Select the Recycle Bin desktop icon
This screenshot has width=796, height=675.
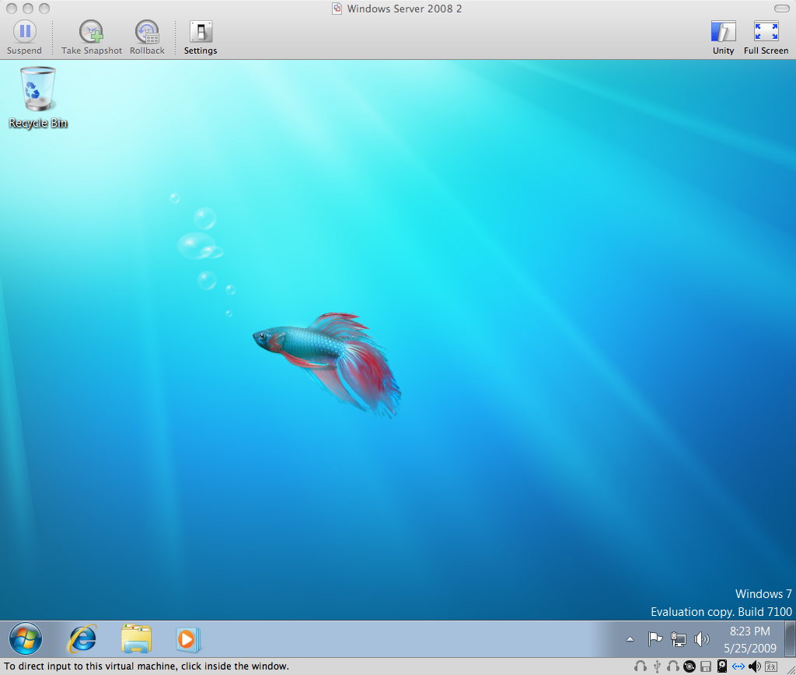(38, 97)
